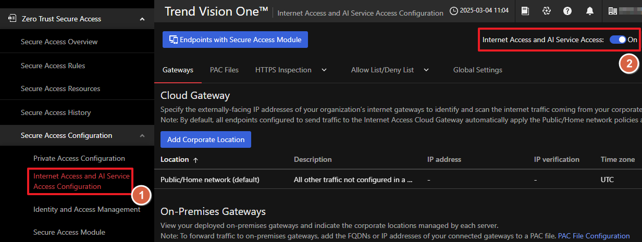Open the news/release notes icon
Image resolution: width=642 pixels, height=242 pixels.
pyautogui.click(x=525, y=11)
